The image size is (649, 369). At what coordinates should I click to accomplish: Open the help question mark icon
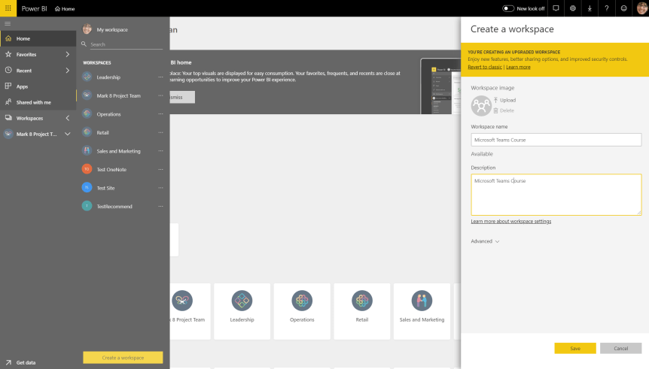[x=606, y=8]
